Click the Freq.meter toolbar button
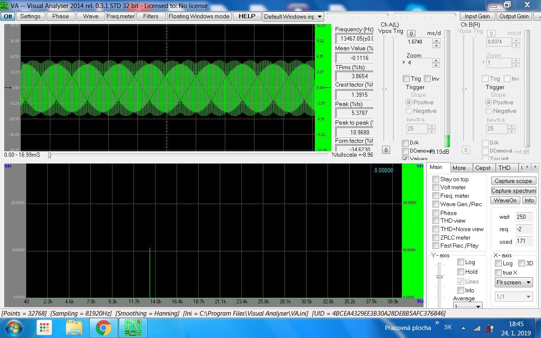Viewport: 541px width, 338px height. click(120, 16)
